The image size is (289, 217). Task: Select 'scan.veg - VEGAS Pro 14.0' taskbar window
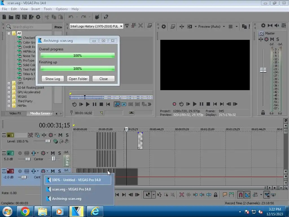[78, 189]
